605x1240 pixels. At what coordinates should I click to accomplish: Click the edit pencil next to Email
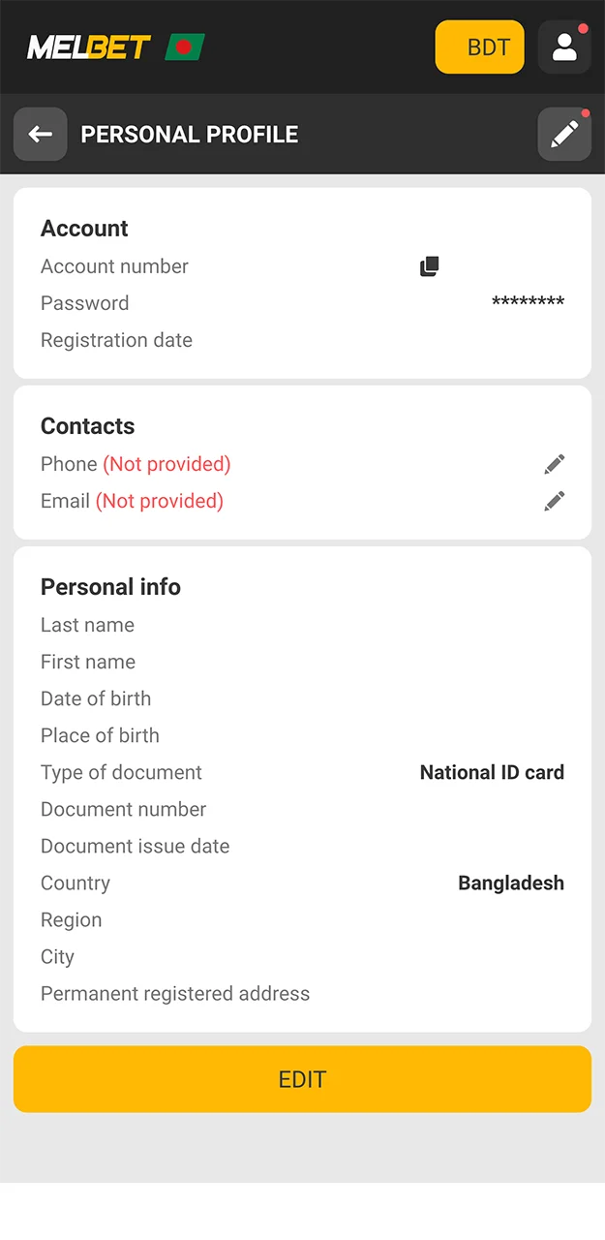[554, 501]
